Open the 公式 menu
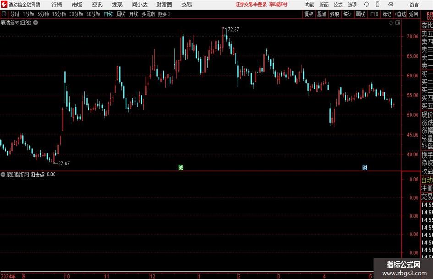433x279 pixels. (338, 5)
